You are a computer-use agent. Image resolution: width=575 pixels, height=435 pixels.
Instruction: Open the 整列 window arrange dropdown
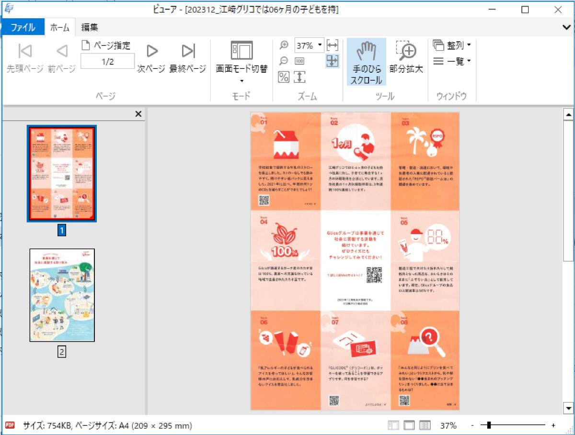coord(452,45)
